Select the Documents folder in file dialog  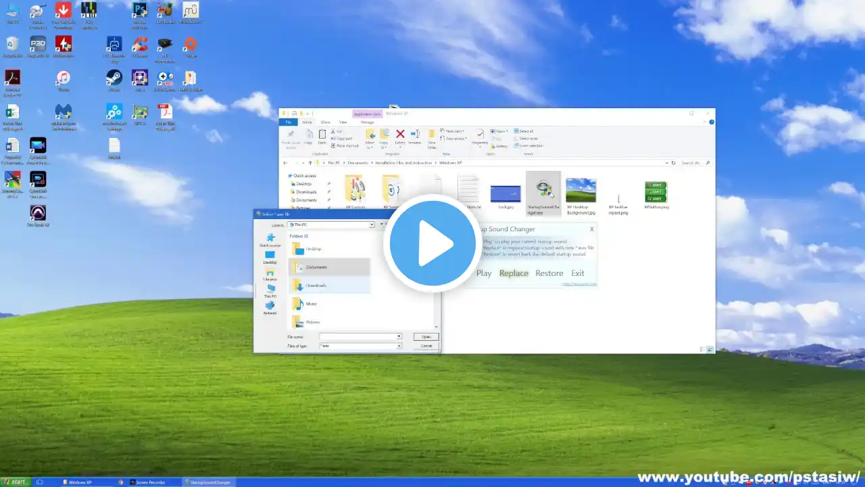pyautogui.click(x=330, y=267)
